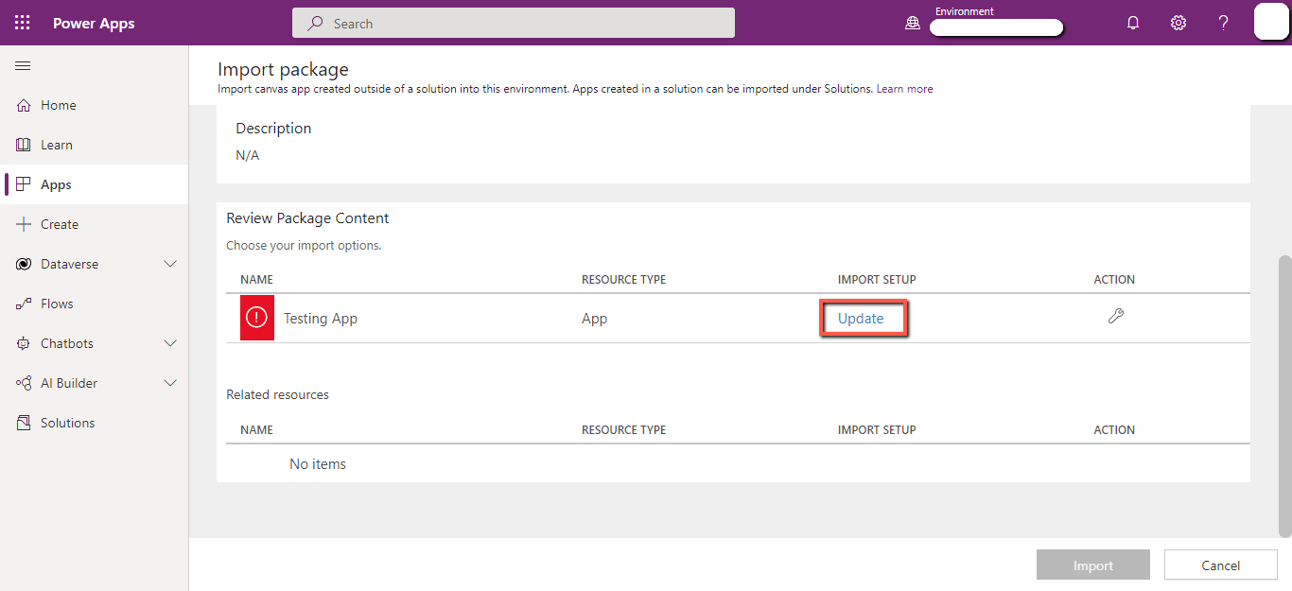
Task: Click the Cancel button
Action: (1221, 565)
